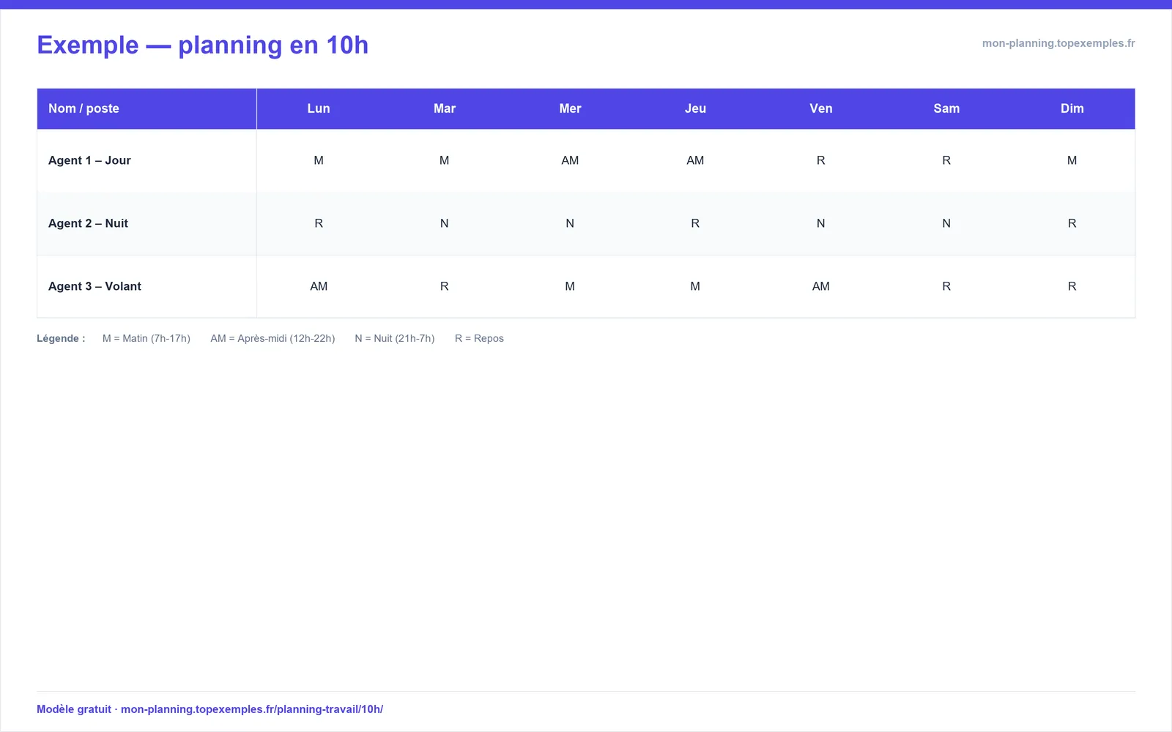Select Agent 3 Mer cell 'M'
The width and height of the screenshot is (1172, 732).
click(570, 286)
